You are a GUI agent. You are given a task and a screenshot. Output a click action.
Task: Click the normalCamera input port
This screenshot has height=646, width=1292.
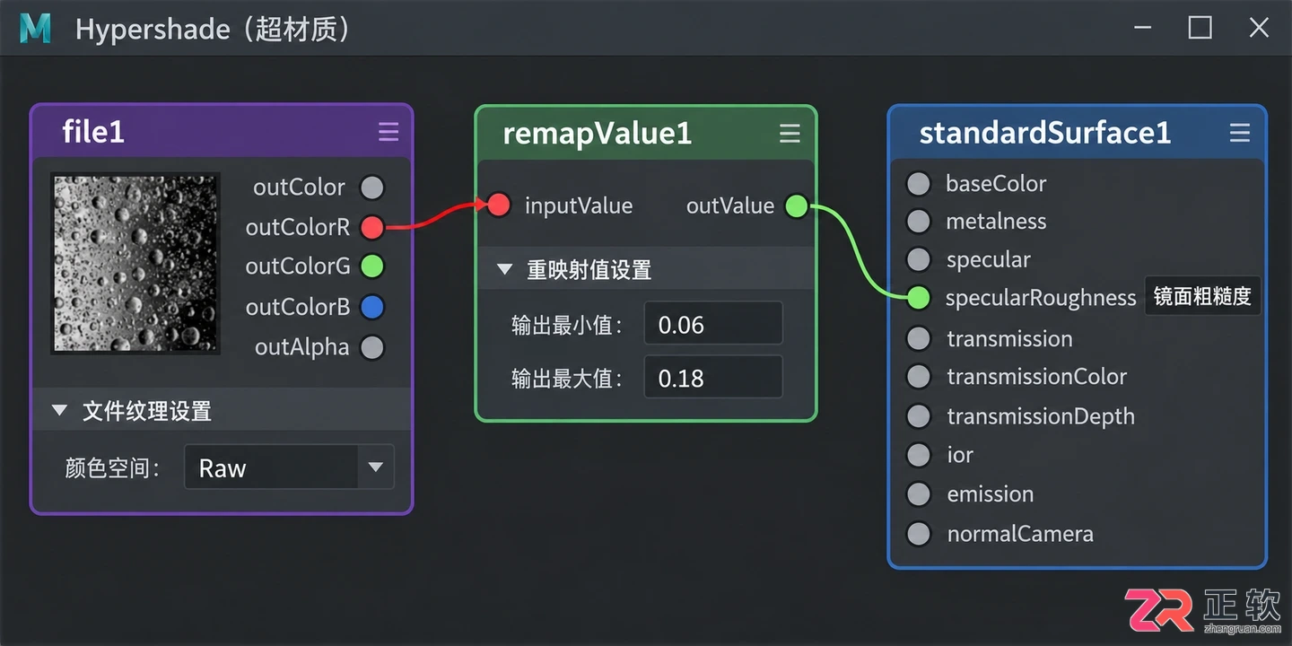919,534
